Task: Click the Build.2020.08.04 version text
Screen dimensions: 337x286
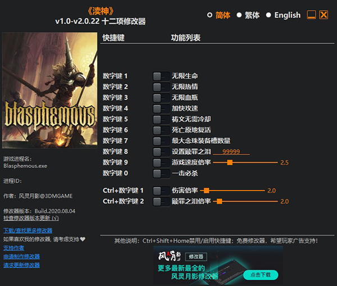Action: click(55, 211)
